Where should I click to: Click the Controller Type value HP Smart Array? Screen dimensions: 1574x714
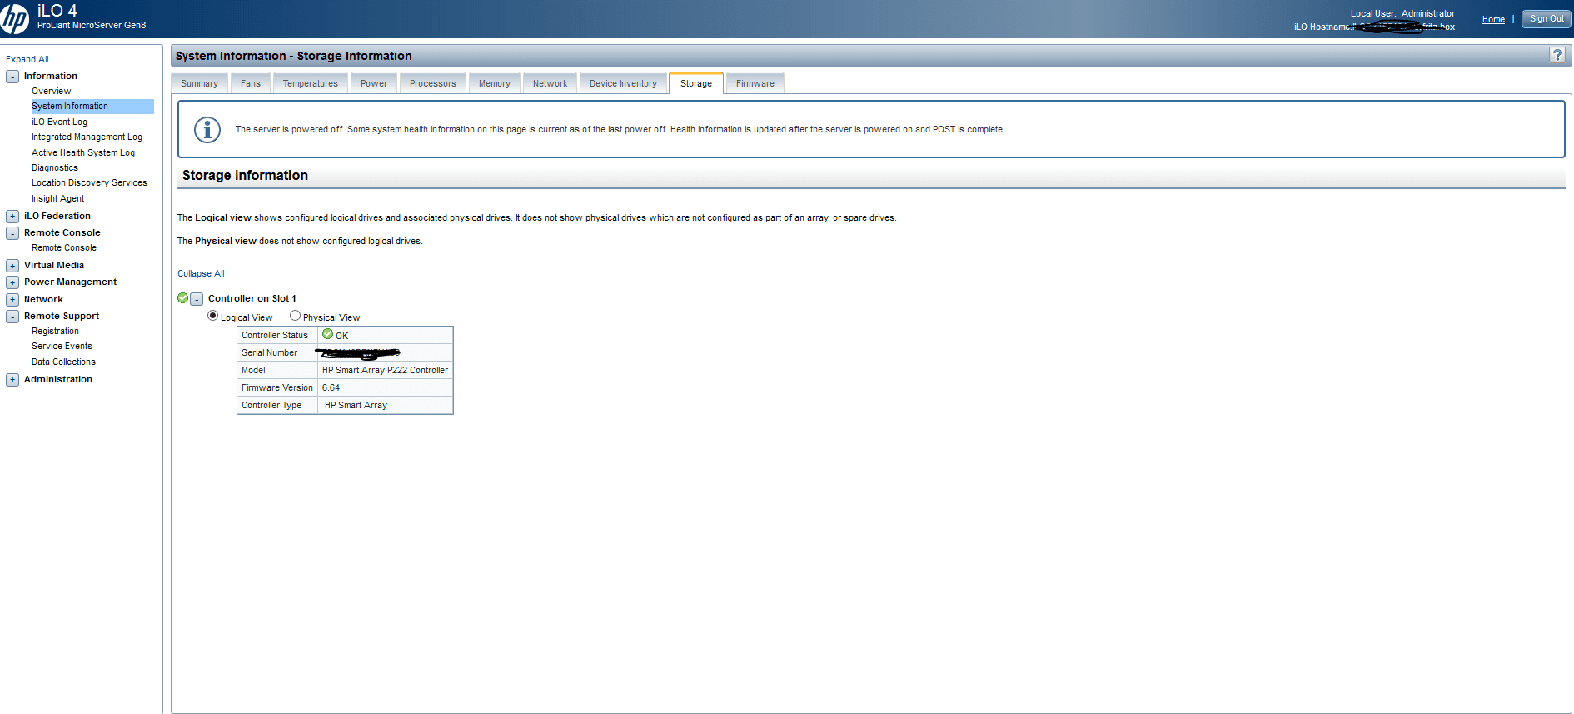356,405
